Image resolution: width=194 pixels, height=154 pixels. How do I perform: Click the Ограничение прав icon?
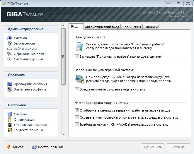tap(9, 54)
